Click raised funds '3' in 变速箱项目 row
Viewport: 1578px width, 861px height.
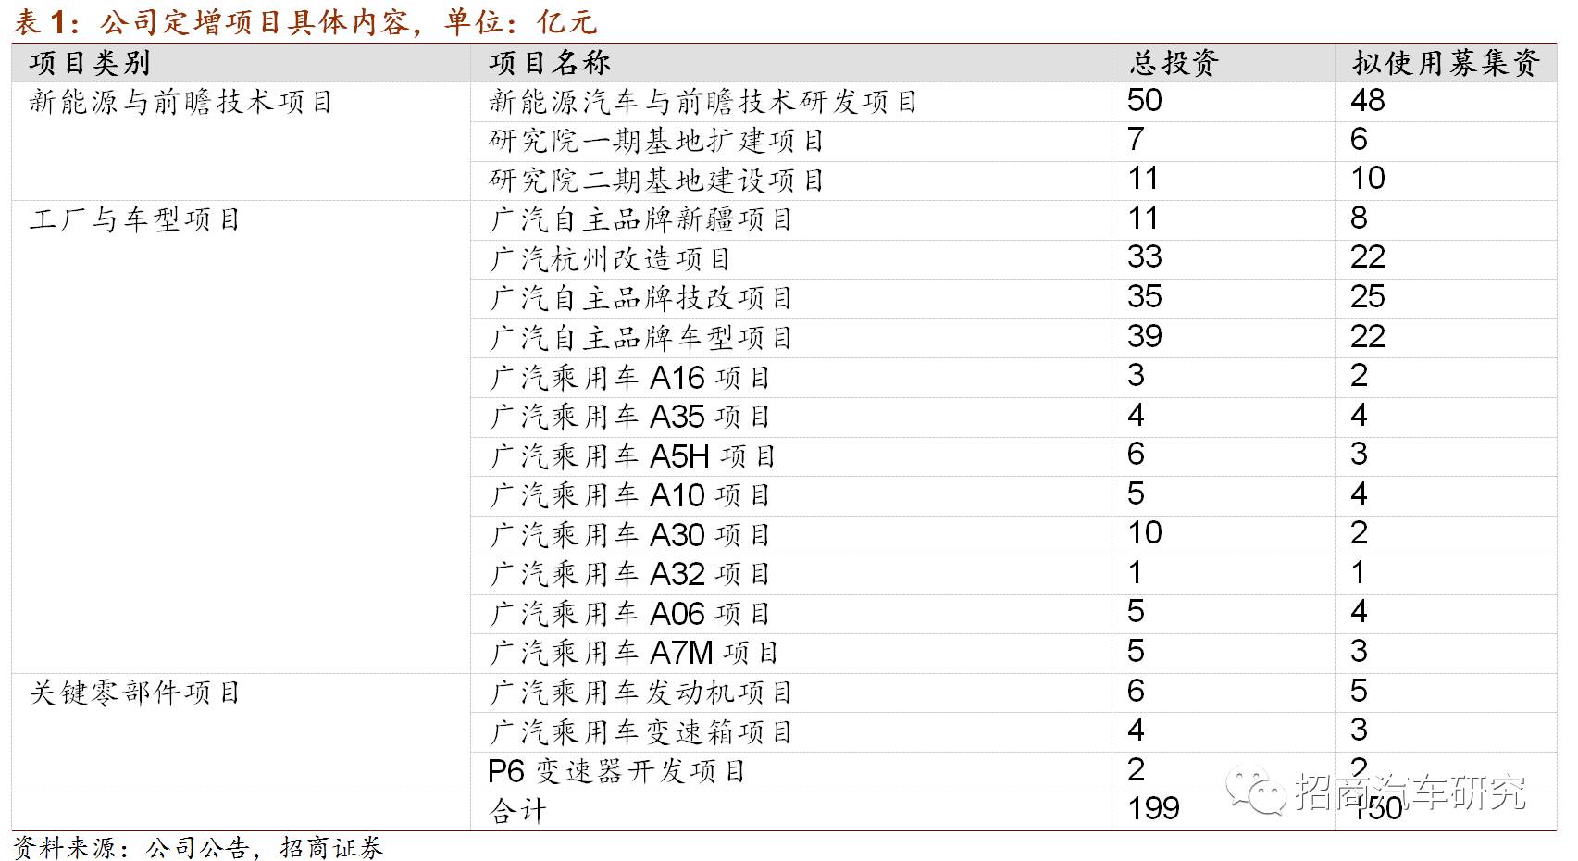[1359, 730]
